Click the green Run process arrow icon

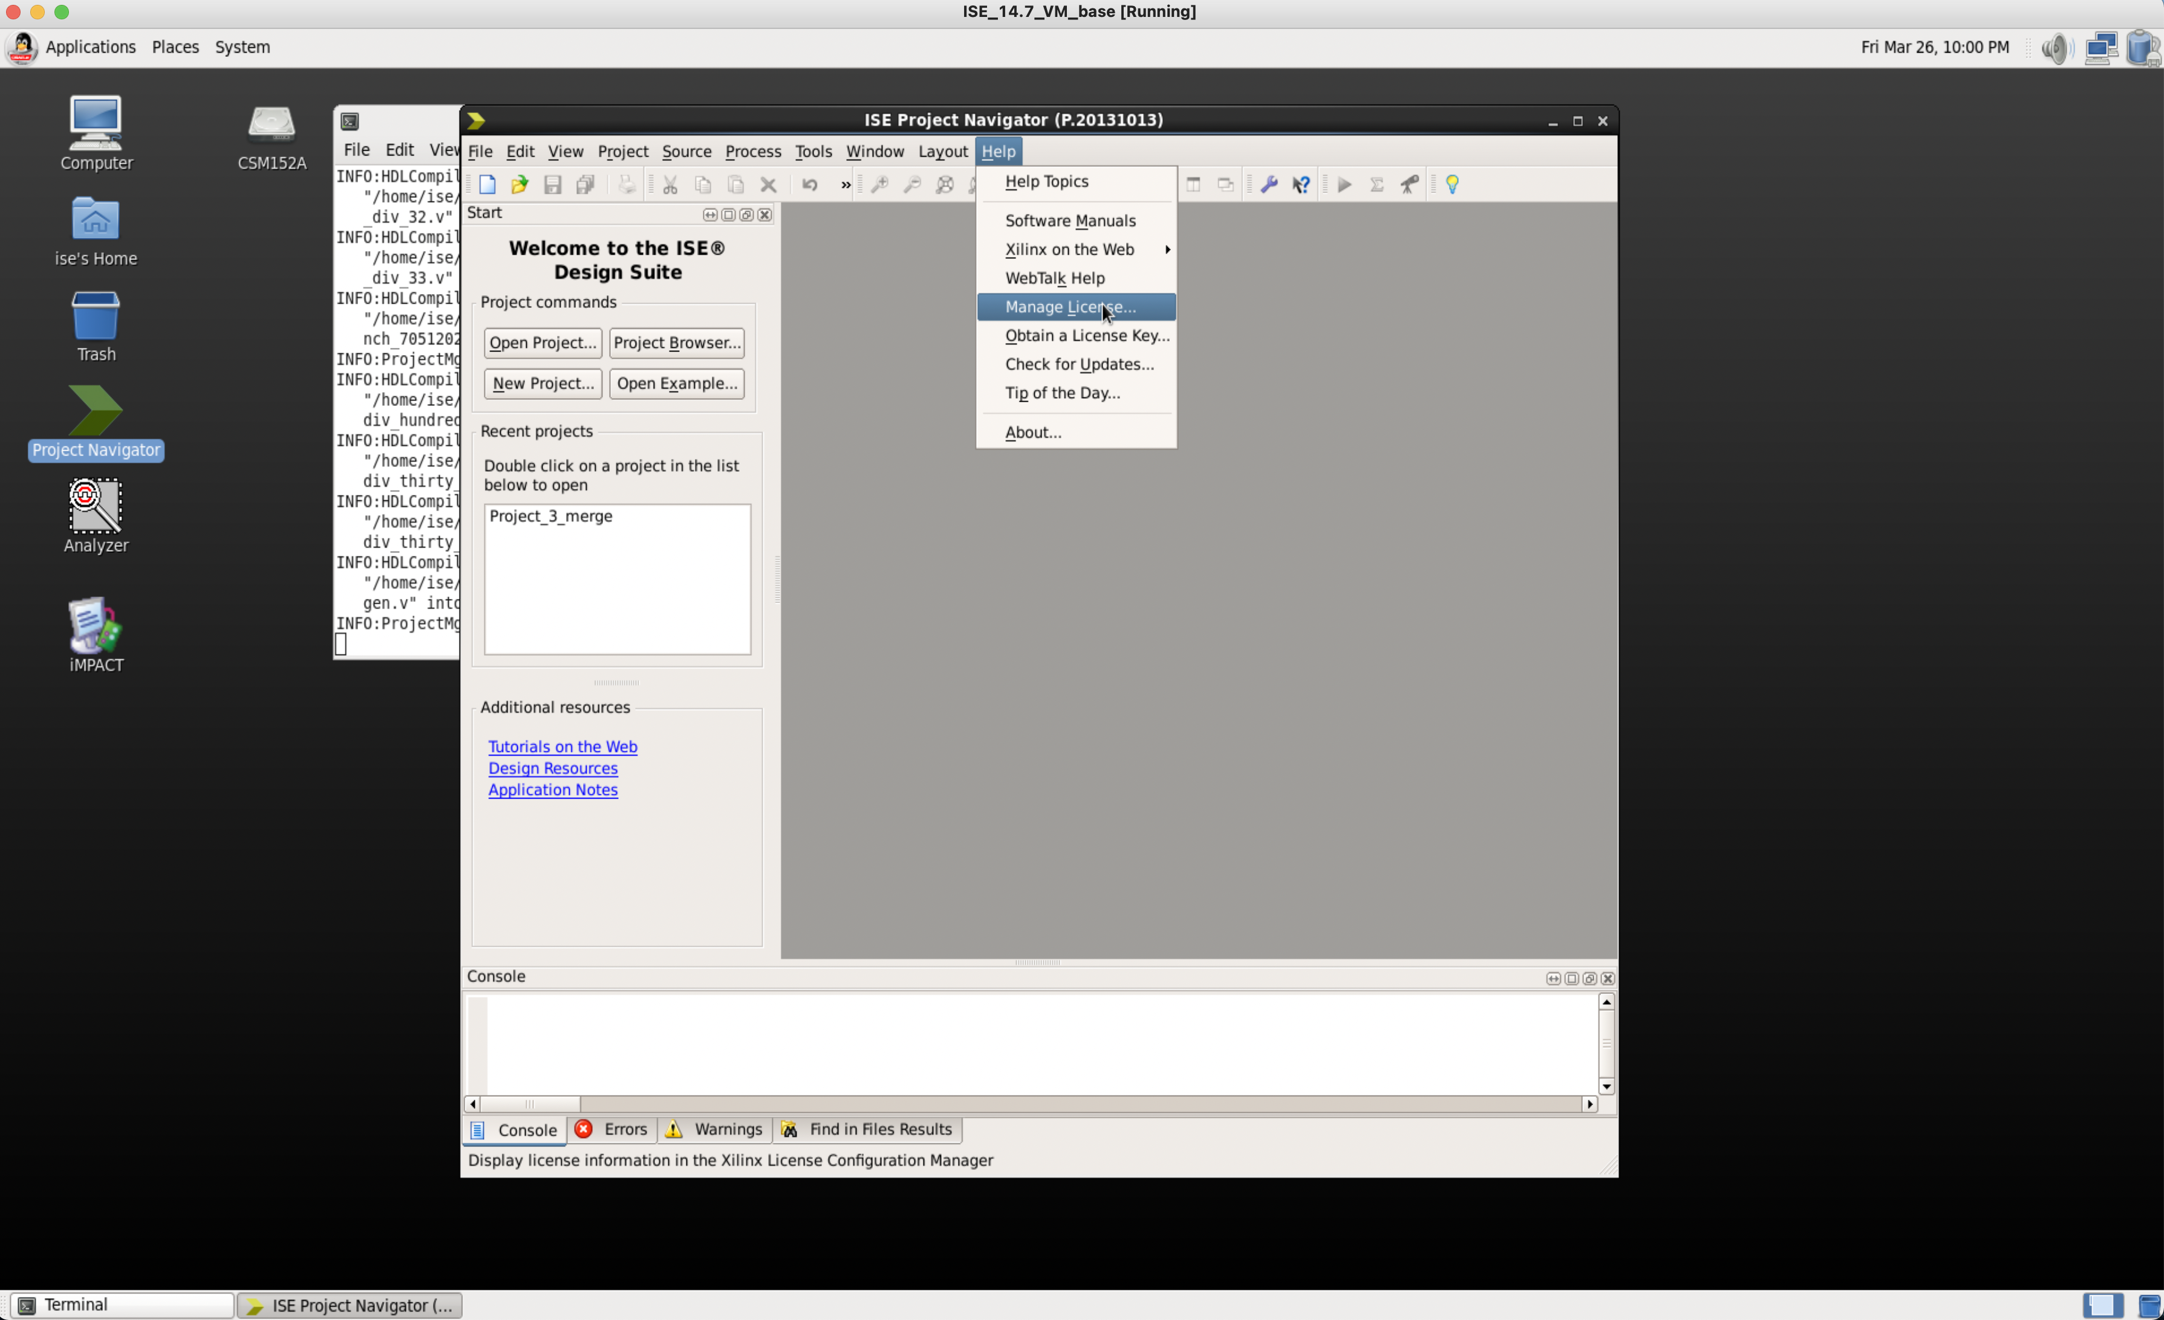coord(1344,185)
